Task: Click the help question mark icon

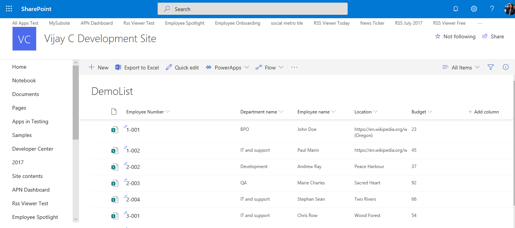Action: (x=492, y=9)
